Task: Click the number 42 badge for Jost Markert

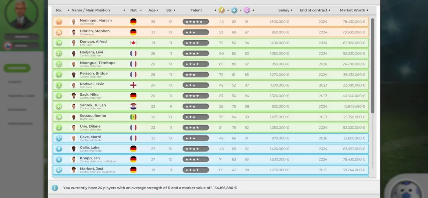Action: 59,170
